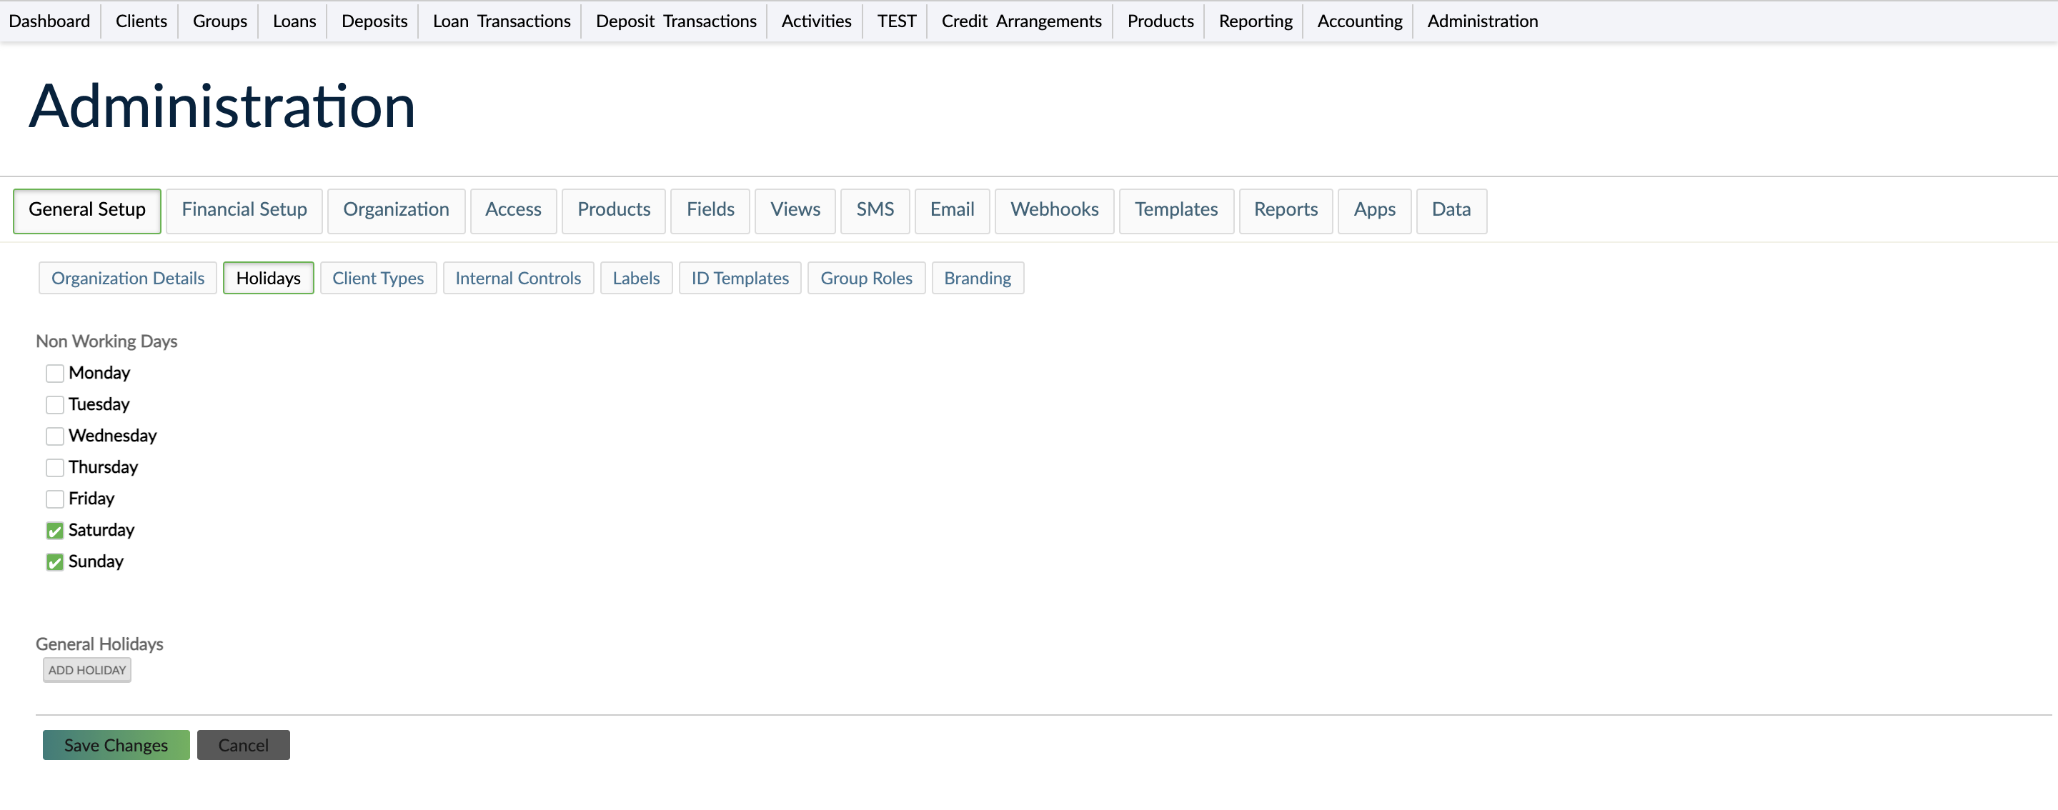Select the Branding subtab
2058x810 pixels.
coord(977,279)
